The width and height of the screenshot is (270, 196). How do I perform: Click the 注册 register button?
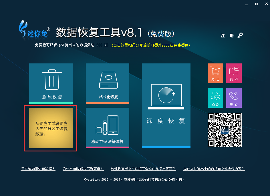(227, 36)
